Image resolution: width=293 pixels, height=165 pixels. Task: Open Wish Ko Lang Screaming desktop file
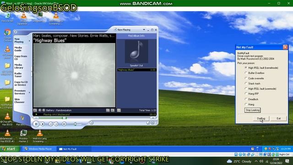point(40,136)
